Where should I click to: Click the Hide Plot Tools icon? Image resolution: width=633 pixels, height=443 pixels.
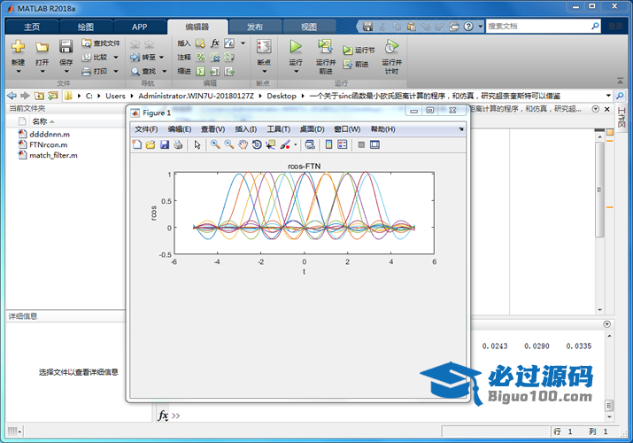tap(361, 144)
